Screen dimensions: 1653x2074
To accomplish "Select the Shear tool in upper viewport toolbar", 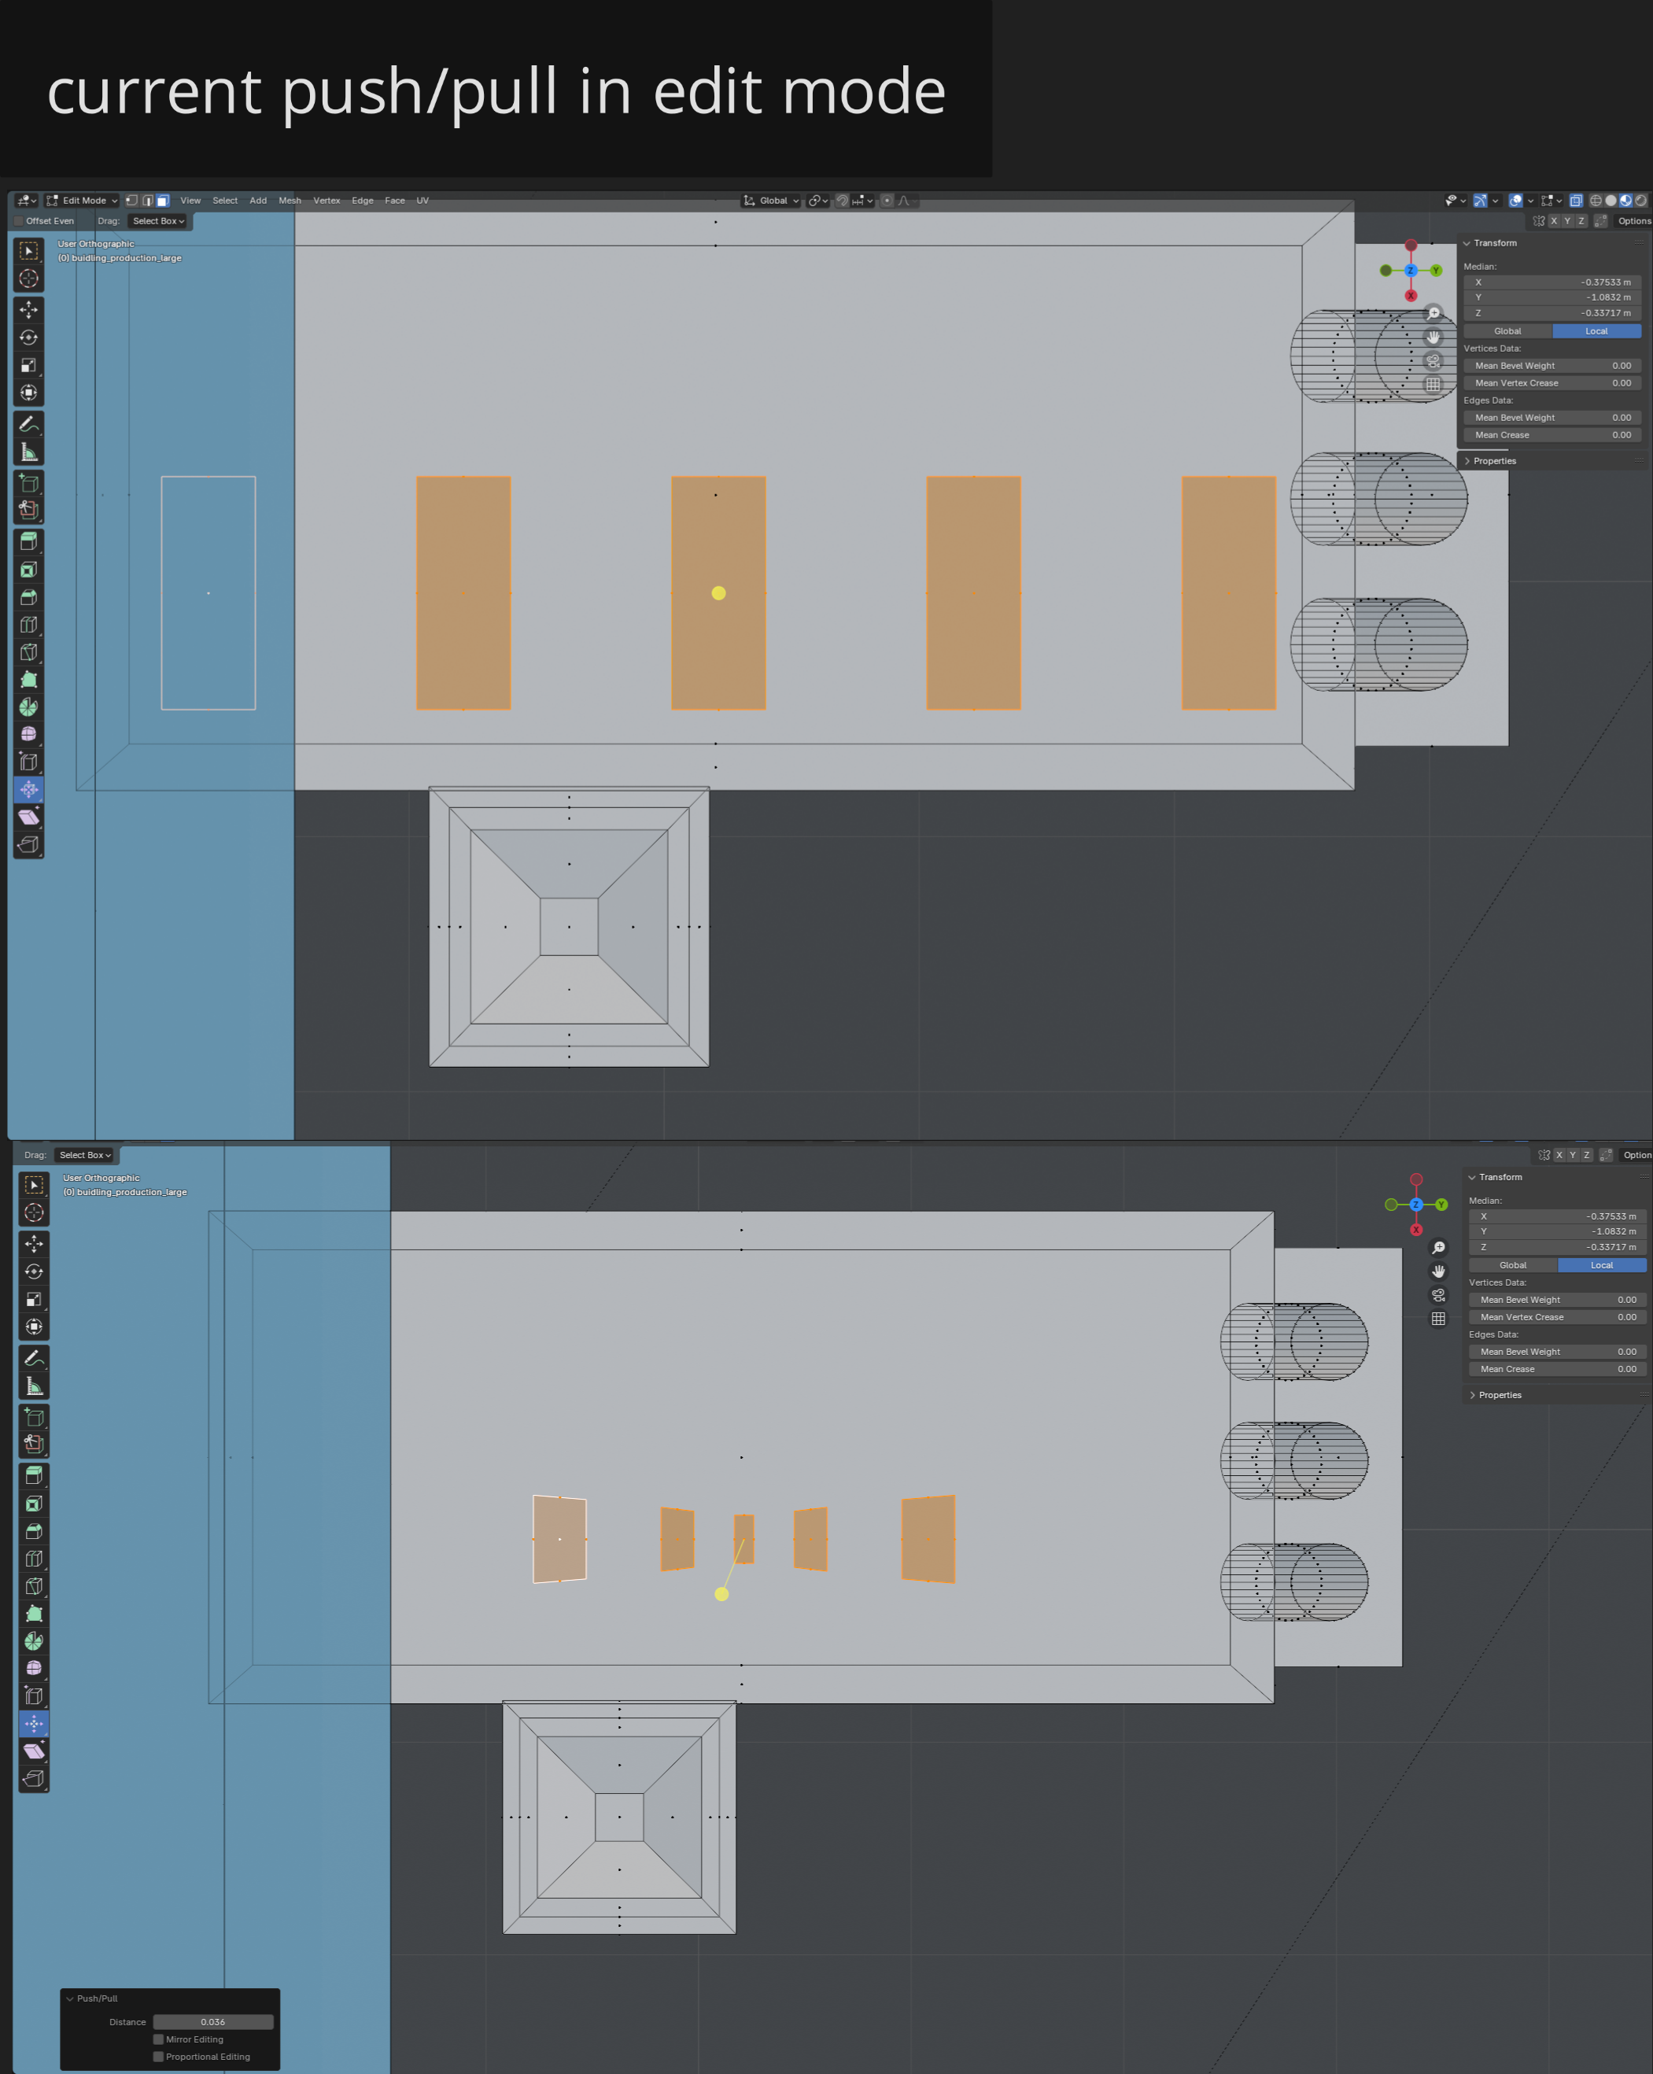I will point(29,817).
